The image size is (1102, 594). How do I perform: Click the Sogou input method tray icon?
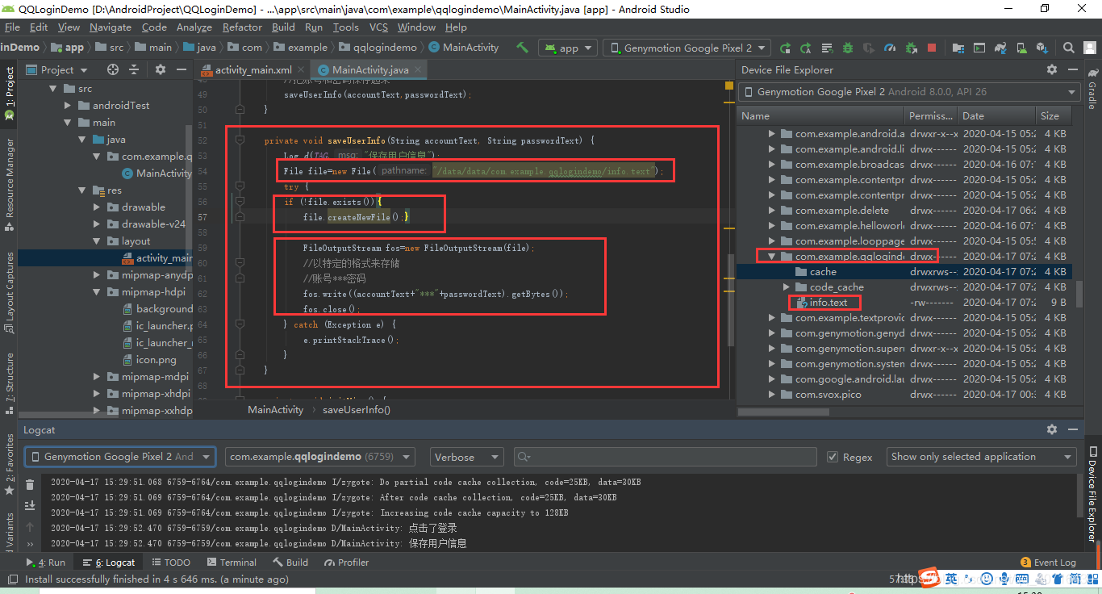[930, 578]
